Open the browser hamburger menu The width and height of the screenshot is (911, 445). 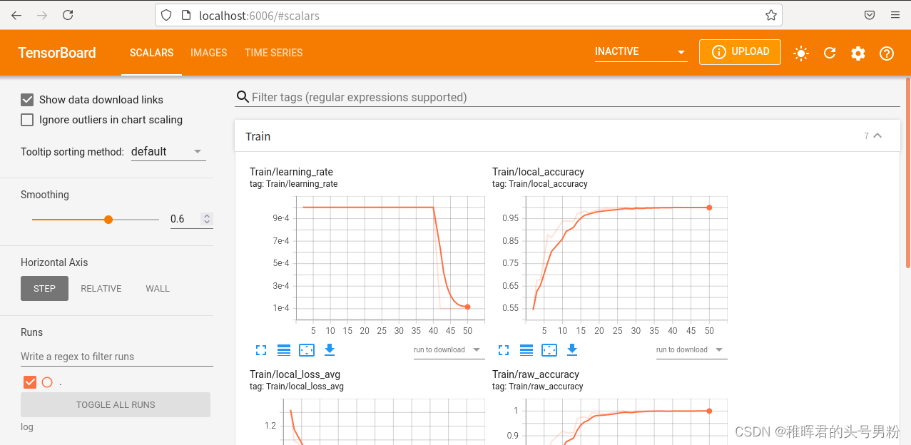click(x=895, y=15)
